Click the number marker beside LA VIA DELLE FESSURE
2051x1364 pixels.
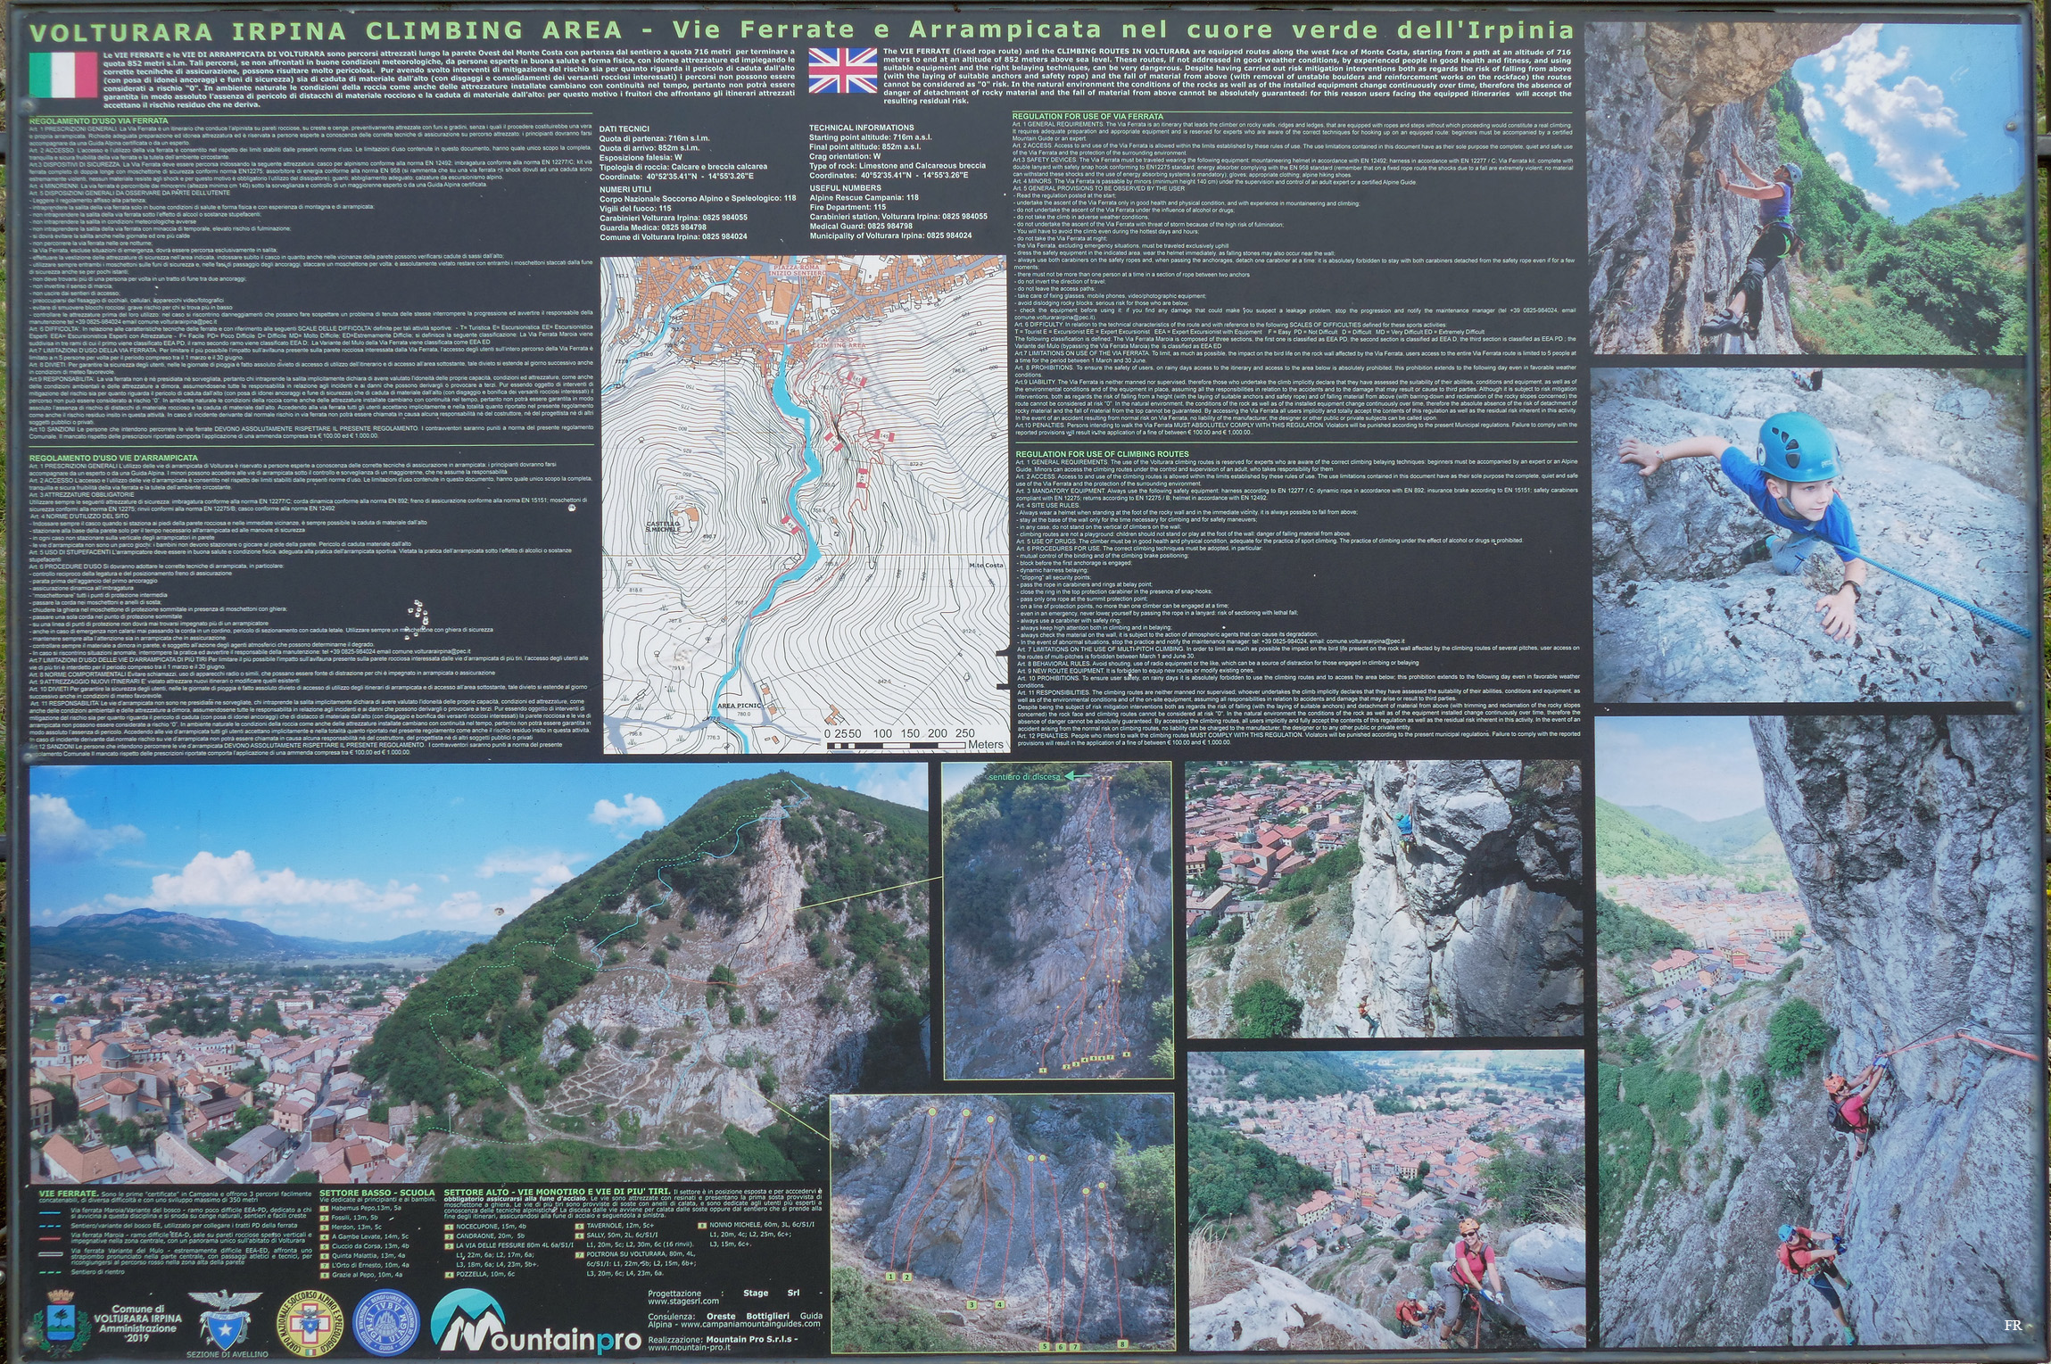point(450,1246)
